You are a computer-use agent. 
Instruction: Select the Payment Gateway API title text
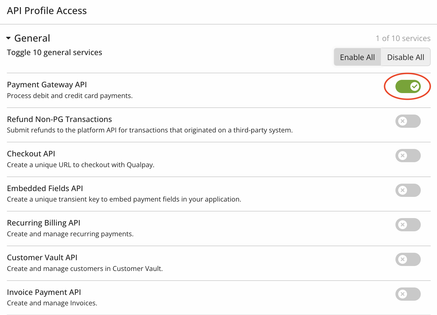(x=47, y=85)
